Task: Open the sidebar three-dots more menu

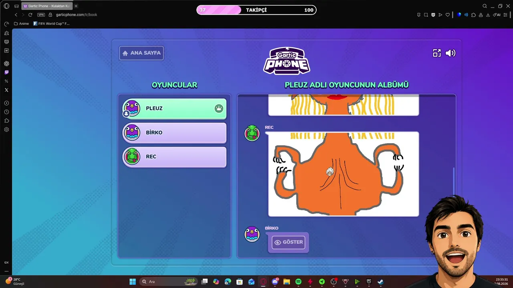Action: [x=6, y=271]
